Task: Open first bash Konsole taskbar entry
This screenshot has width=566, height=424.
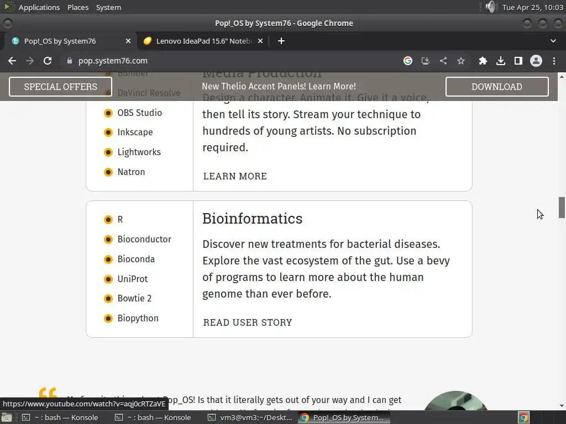Action: pos(60,417)
